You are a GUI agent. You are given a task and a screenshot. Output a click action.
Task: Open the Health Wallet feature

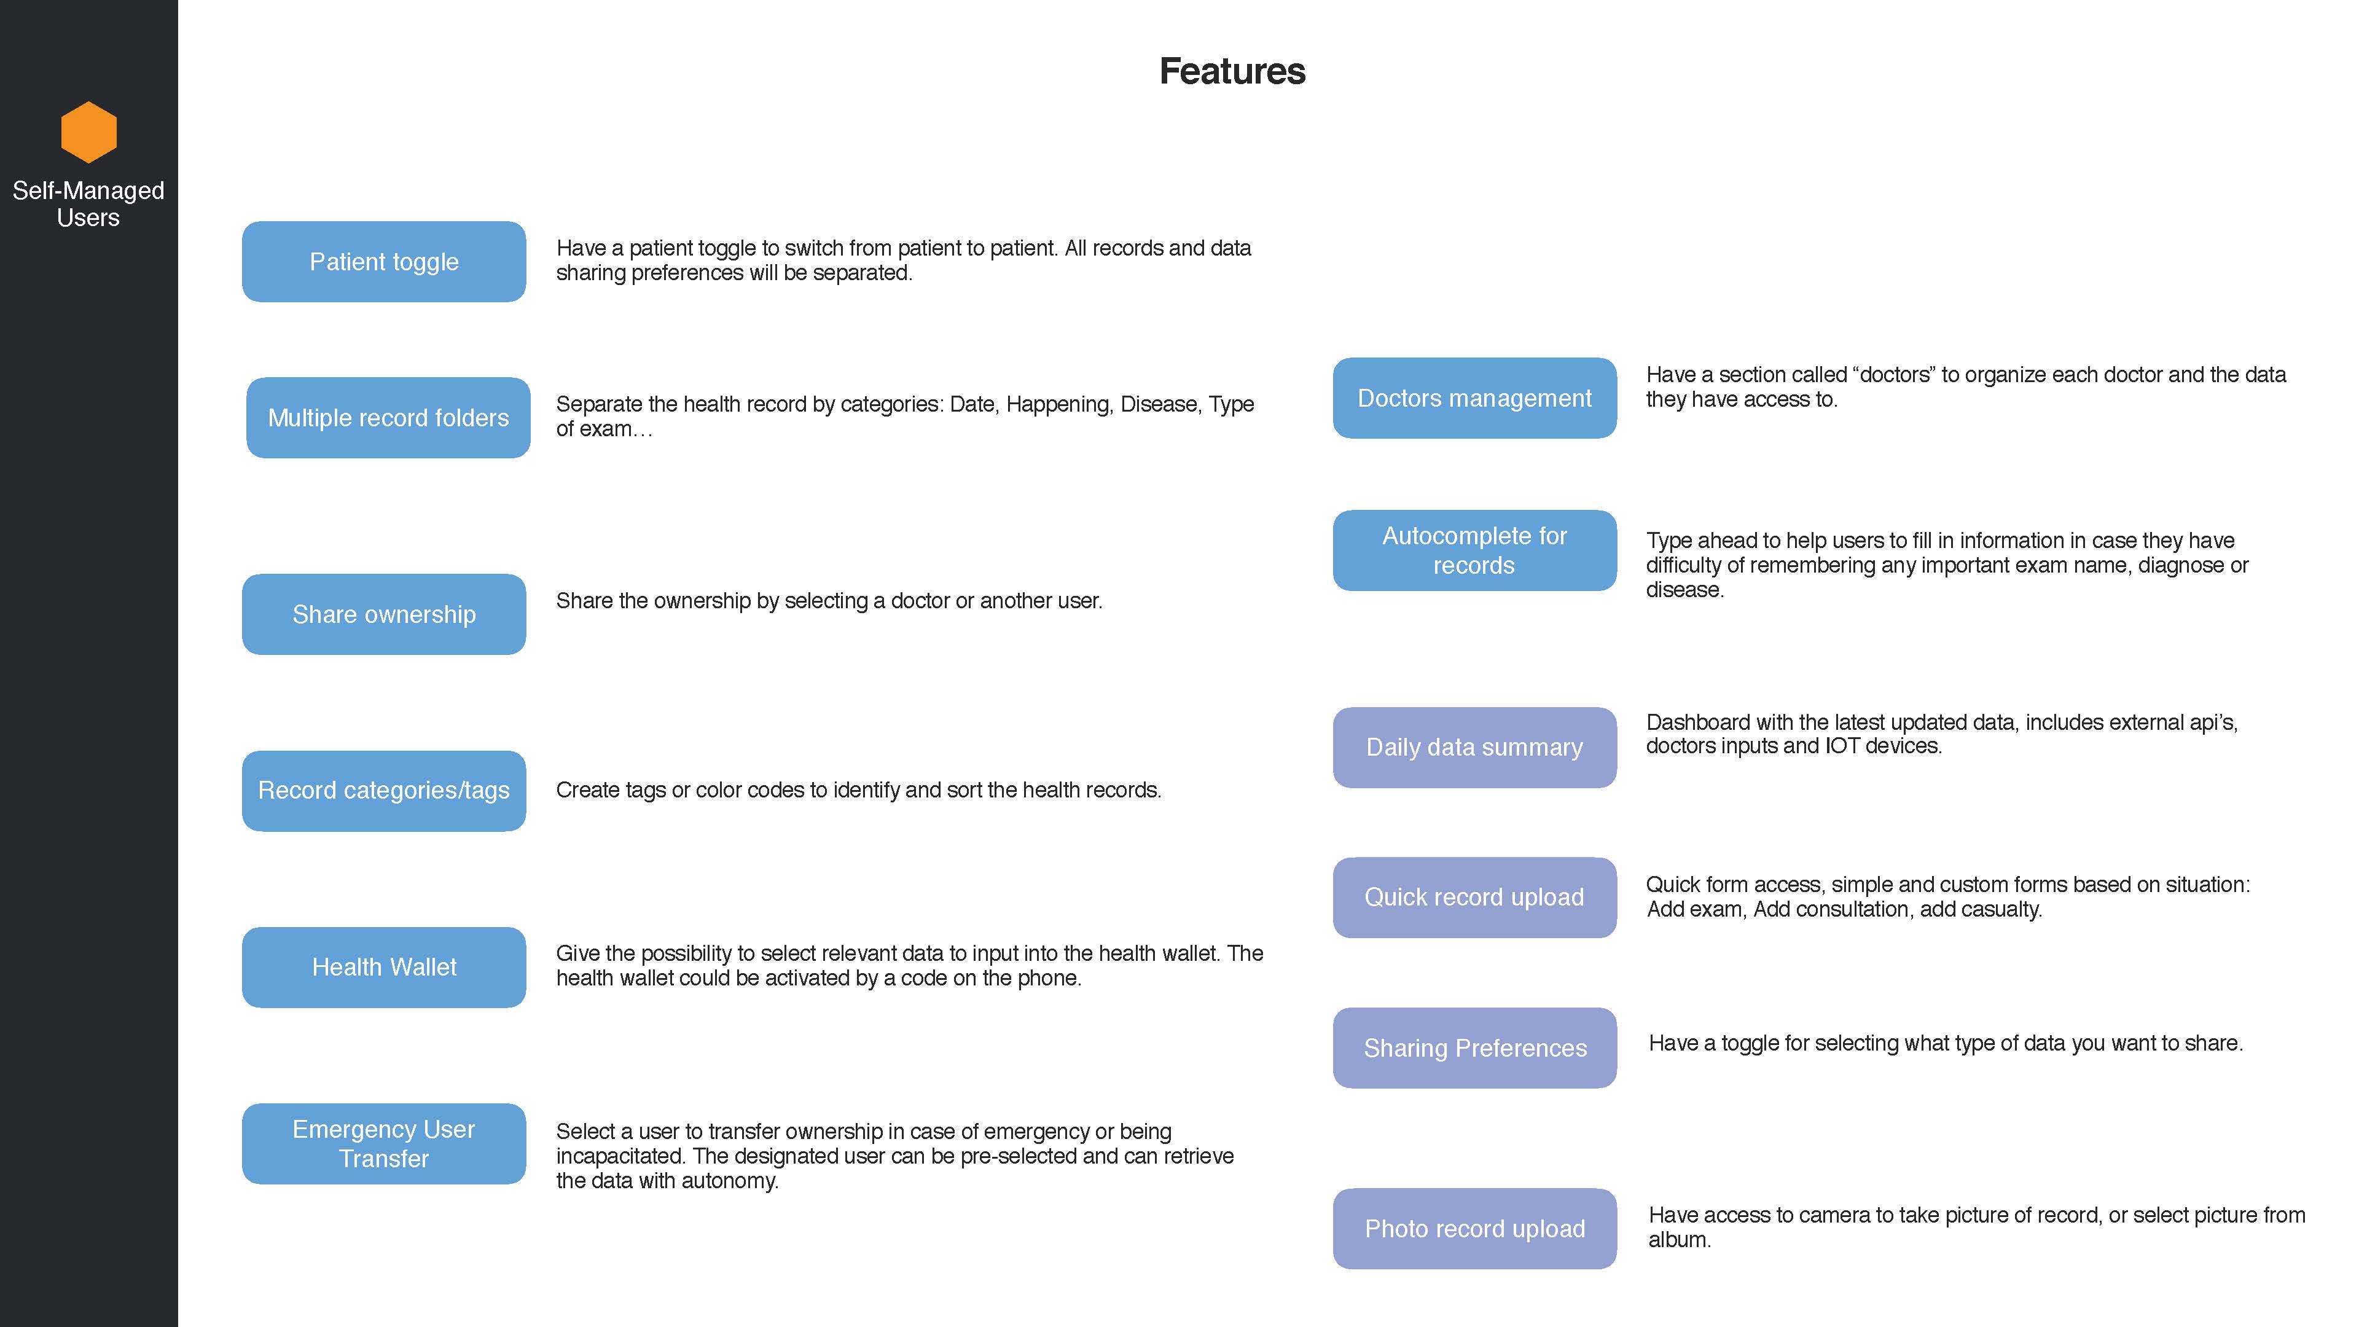click(x=384, y=967)
